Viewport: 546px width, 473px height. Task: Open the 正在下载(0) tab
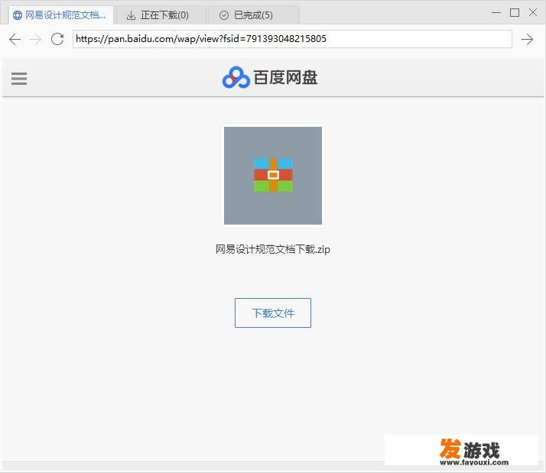[x=160, y=15]
